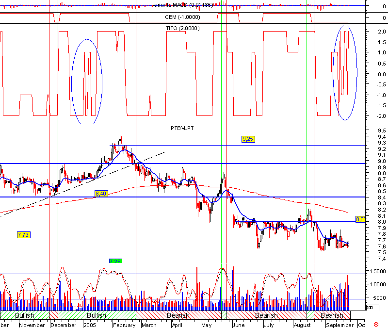Click the June month label on time axis
This screenshot has width=388, height=328.
(x=239, y=325)
